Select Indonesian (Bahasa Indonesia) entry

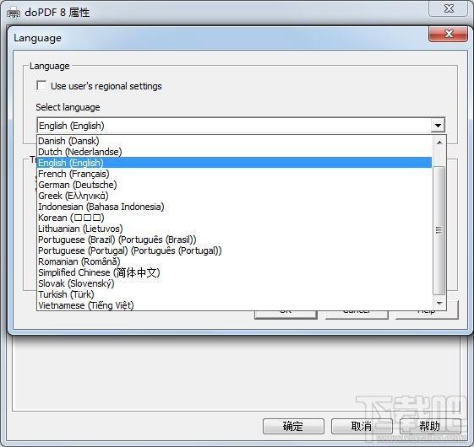click(x=234, y=207)
